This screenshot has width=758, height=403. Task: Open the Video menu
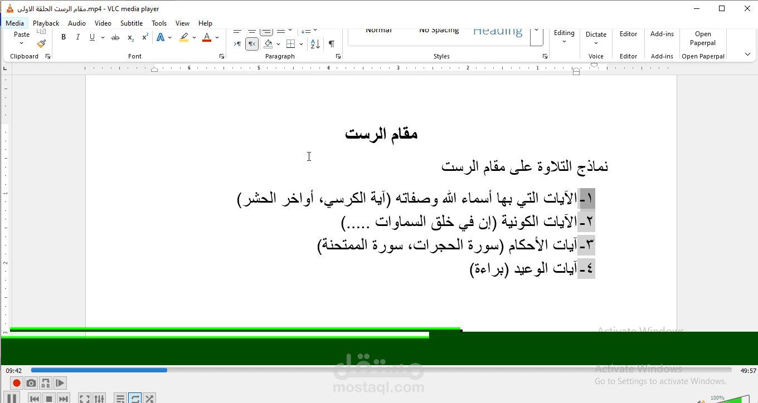pyautogui.click(x=103, y=23)
